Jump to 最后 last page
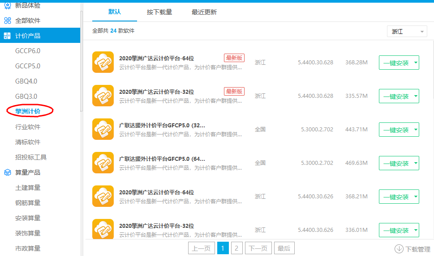The width and height of the screenshot is (434, 256). click(284, 248)
